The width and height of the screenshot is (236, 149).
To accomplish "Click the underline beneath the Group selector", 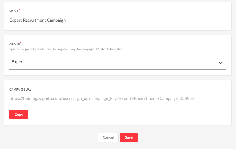I will point(118,70).
